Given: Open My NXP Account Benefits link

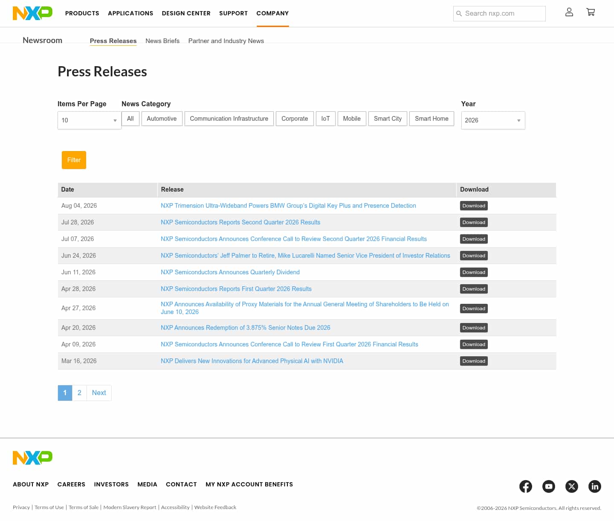Looking at the screenshot, I should (x=249, y=484).
